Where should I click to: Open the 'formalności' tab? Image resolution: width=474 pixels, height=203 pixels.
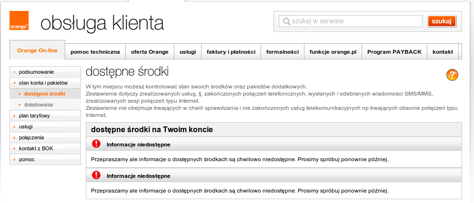(x=282, y=52)
